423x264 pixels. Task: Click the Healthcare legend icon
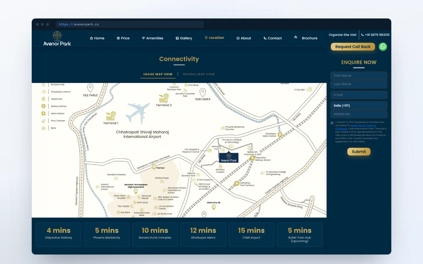point(44,99)
